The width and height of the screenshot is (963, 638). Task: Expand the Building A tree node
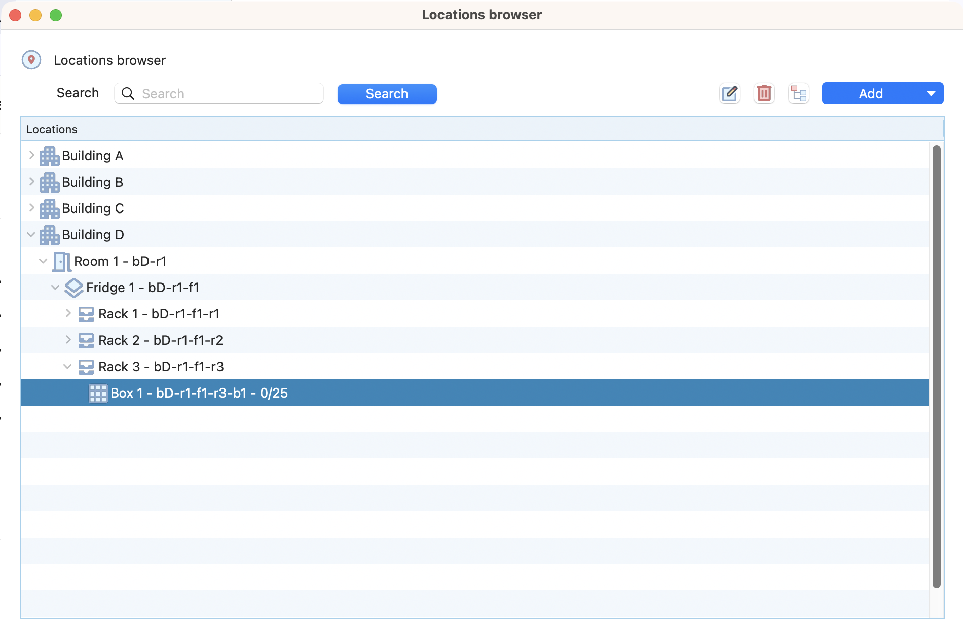point(31,155)
